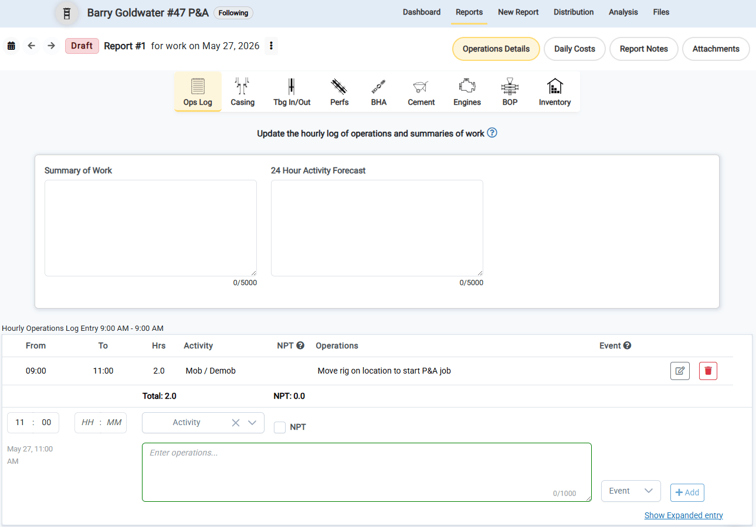
Task: Focus the 24 Hour Activity Forecast text area
Action: [377, 228]
